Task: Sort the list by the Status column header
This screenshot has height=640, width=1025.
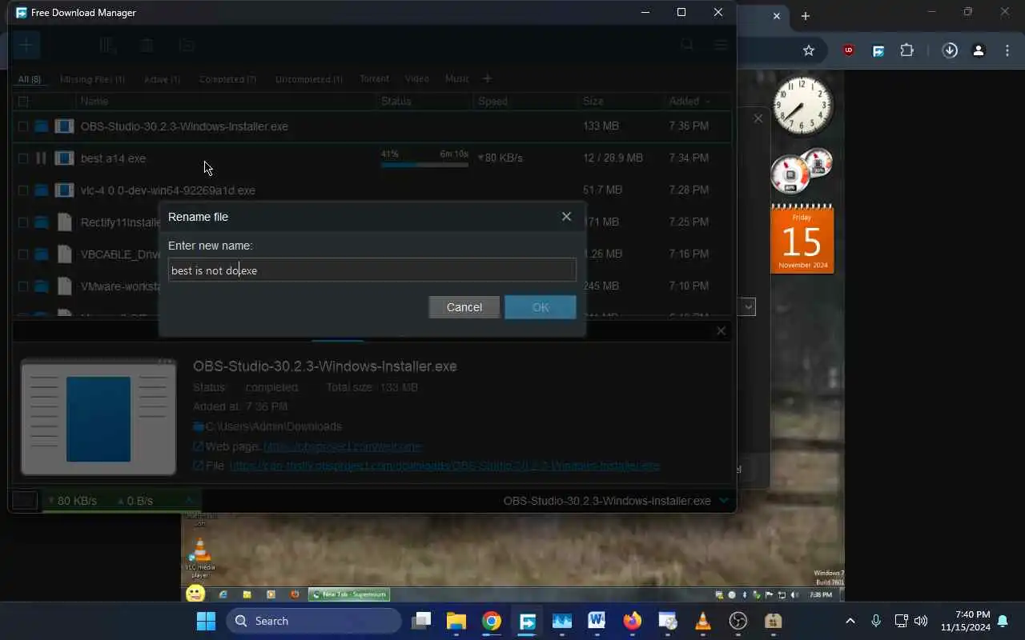Action: click(396, 102)
